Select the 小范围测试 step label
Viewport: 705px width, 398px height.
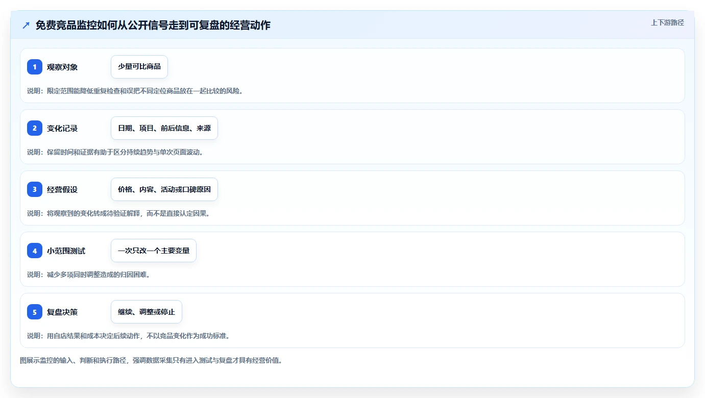pos(66,251)
